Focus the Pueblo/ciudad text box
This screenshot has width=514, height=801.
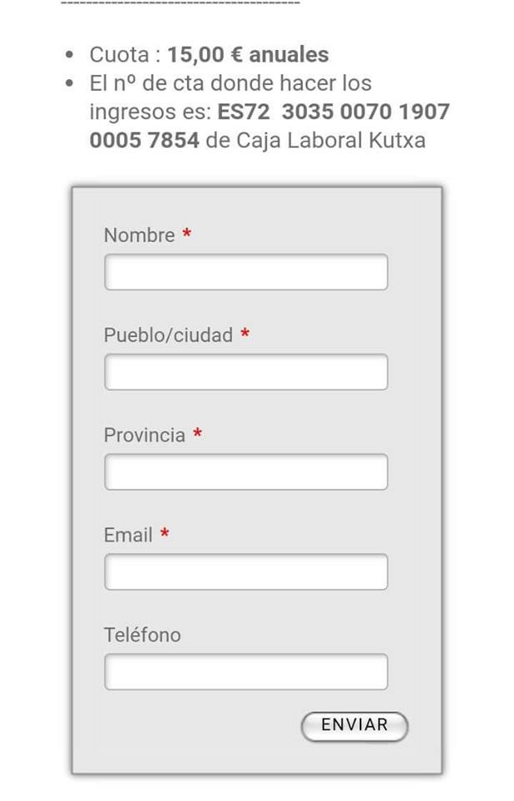tap(246, 372)
